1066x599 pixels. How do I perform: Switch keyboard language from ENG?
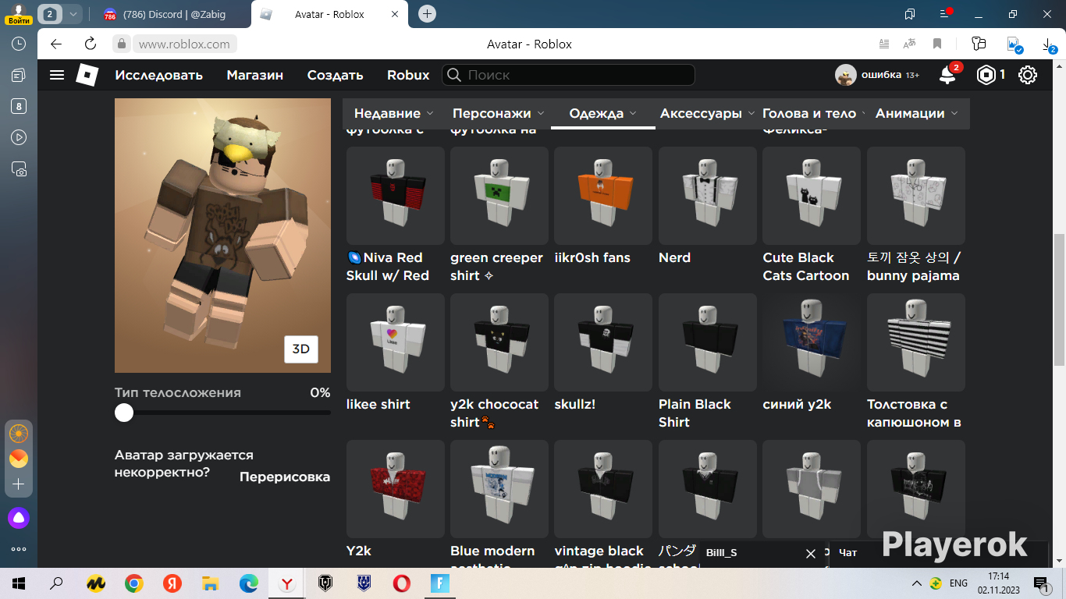point(958,583)
